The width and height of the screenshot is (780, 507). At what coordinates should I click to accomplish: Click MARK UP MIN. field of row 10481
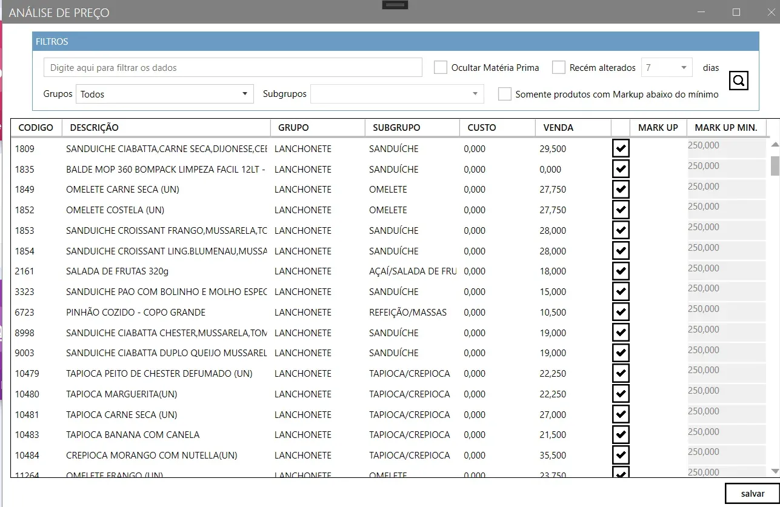tap(727, 414)
